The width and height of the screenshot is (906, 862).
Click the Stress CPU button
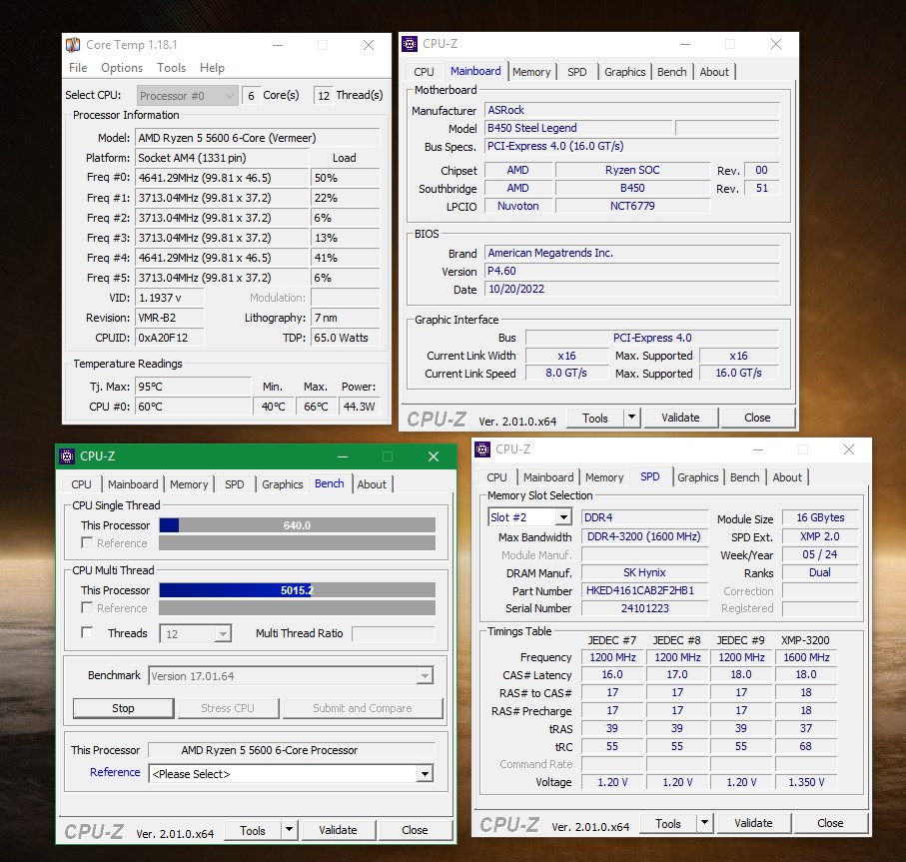point(228,708)
